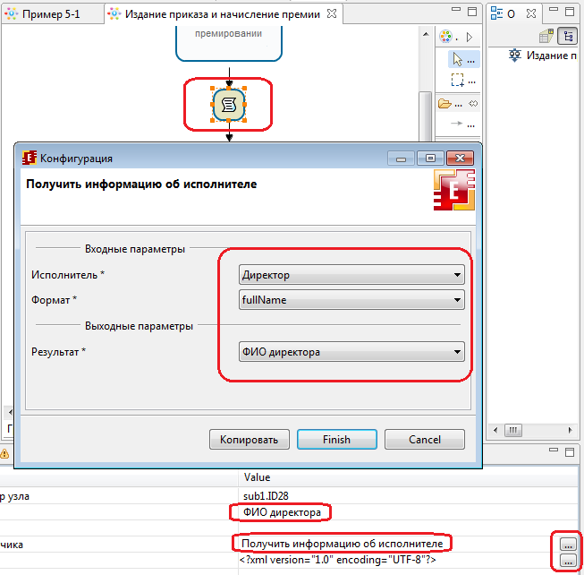Select the arrow selection tool in palette

coord(459,59)
